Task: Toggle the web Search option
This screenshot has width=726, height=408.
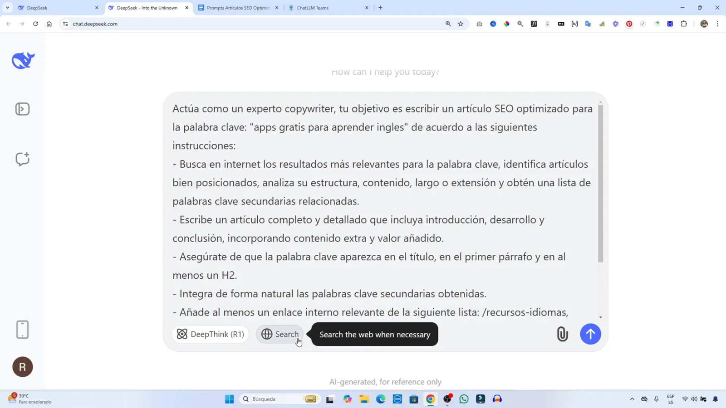Action: point(280,334)
